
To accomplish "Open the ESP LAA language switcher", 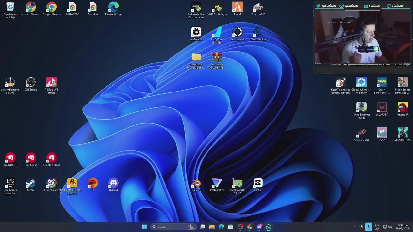I will click(377, 227).
